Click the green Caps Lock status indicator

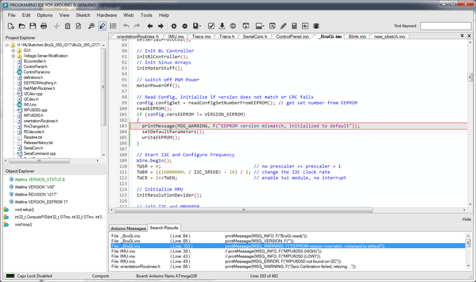click(x=10, y=276)
